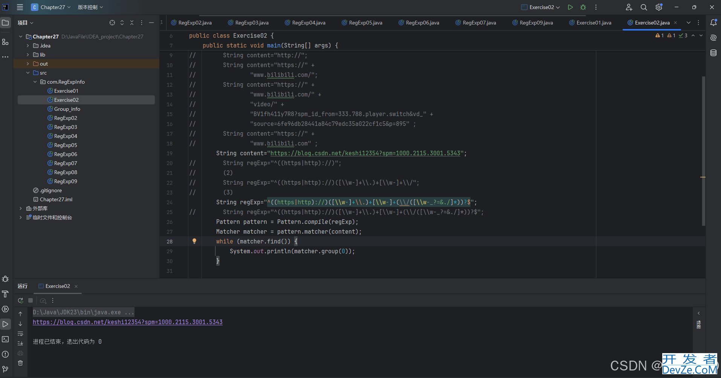Open the Git version control window
Viewport: 721px width, 378px height.
[x=5, y=369]
